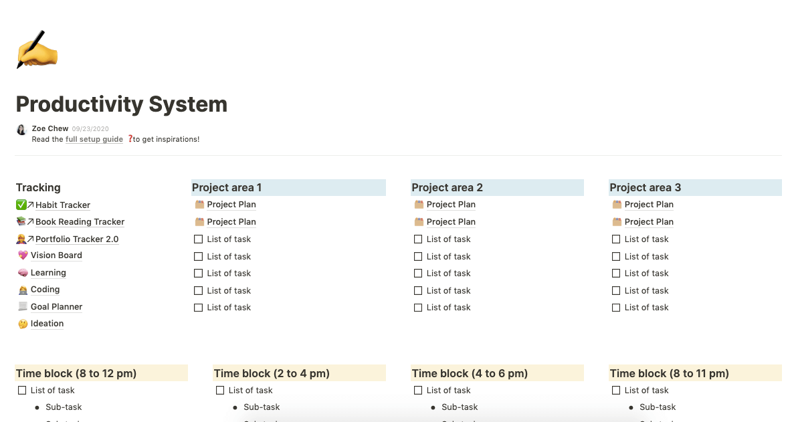Screen dimensions: 792x422
Task: Click the Time block (4 to 6 pm) heading
Action: 470,373
